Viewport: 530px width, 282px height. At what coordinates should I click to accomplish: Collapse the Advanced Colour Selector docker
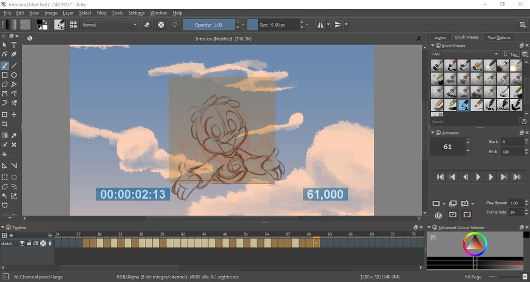(429, 227)
